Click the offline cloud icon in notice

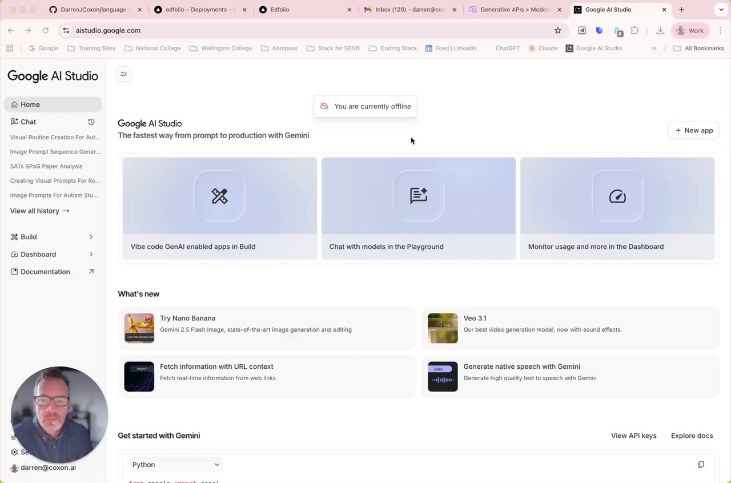(x=324, y=107)
